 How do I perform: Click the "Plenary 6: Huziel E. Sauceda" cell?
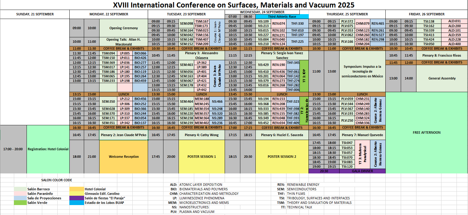pyautogui.click(x=282, y=135)
